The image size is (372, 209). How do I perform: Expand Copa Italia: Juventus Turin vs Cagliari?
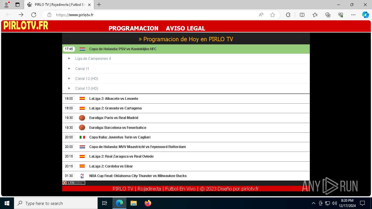coord(186,137)
